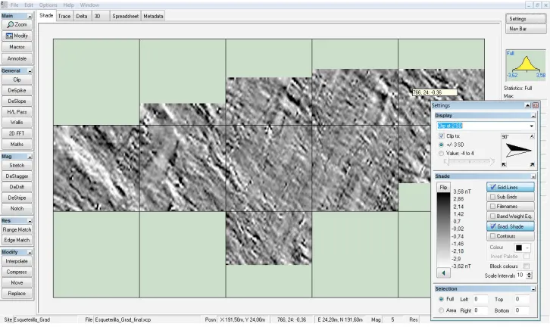The height and width of the screenshot is (327, 550).
Task: Select the +/- 3 SD radio option
Action: tap(441, 145)
